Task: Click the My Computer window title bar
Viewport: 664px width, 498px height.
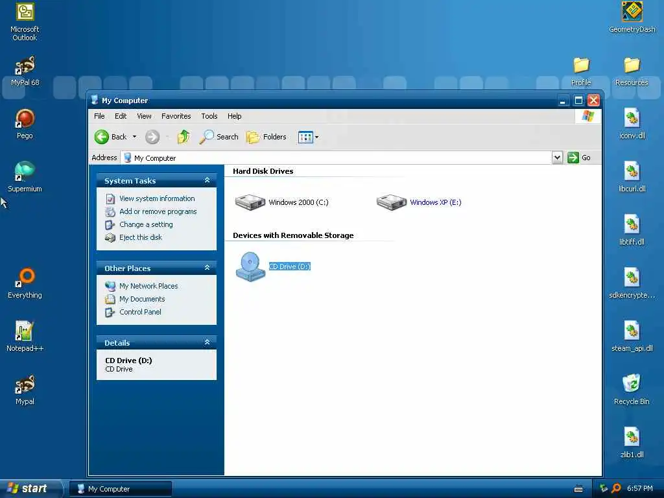Action: point(322,101)
